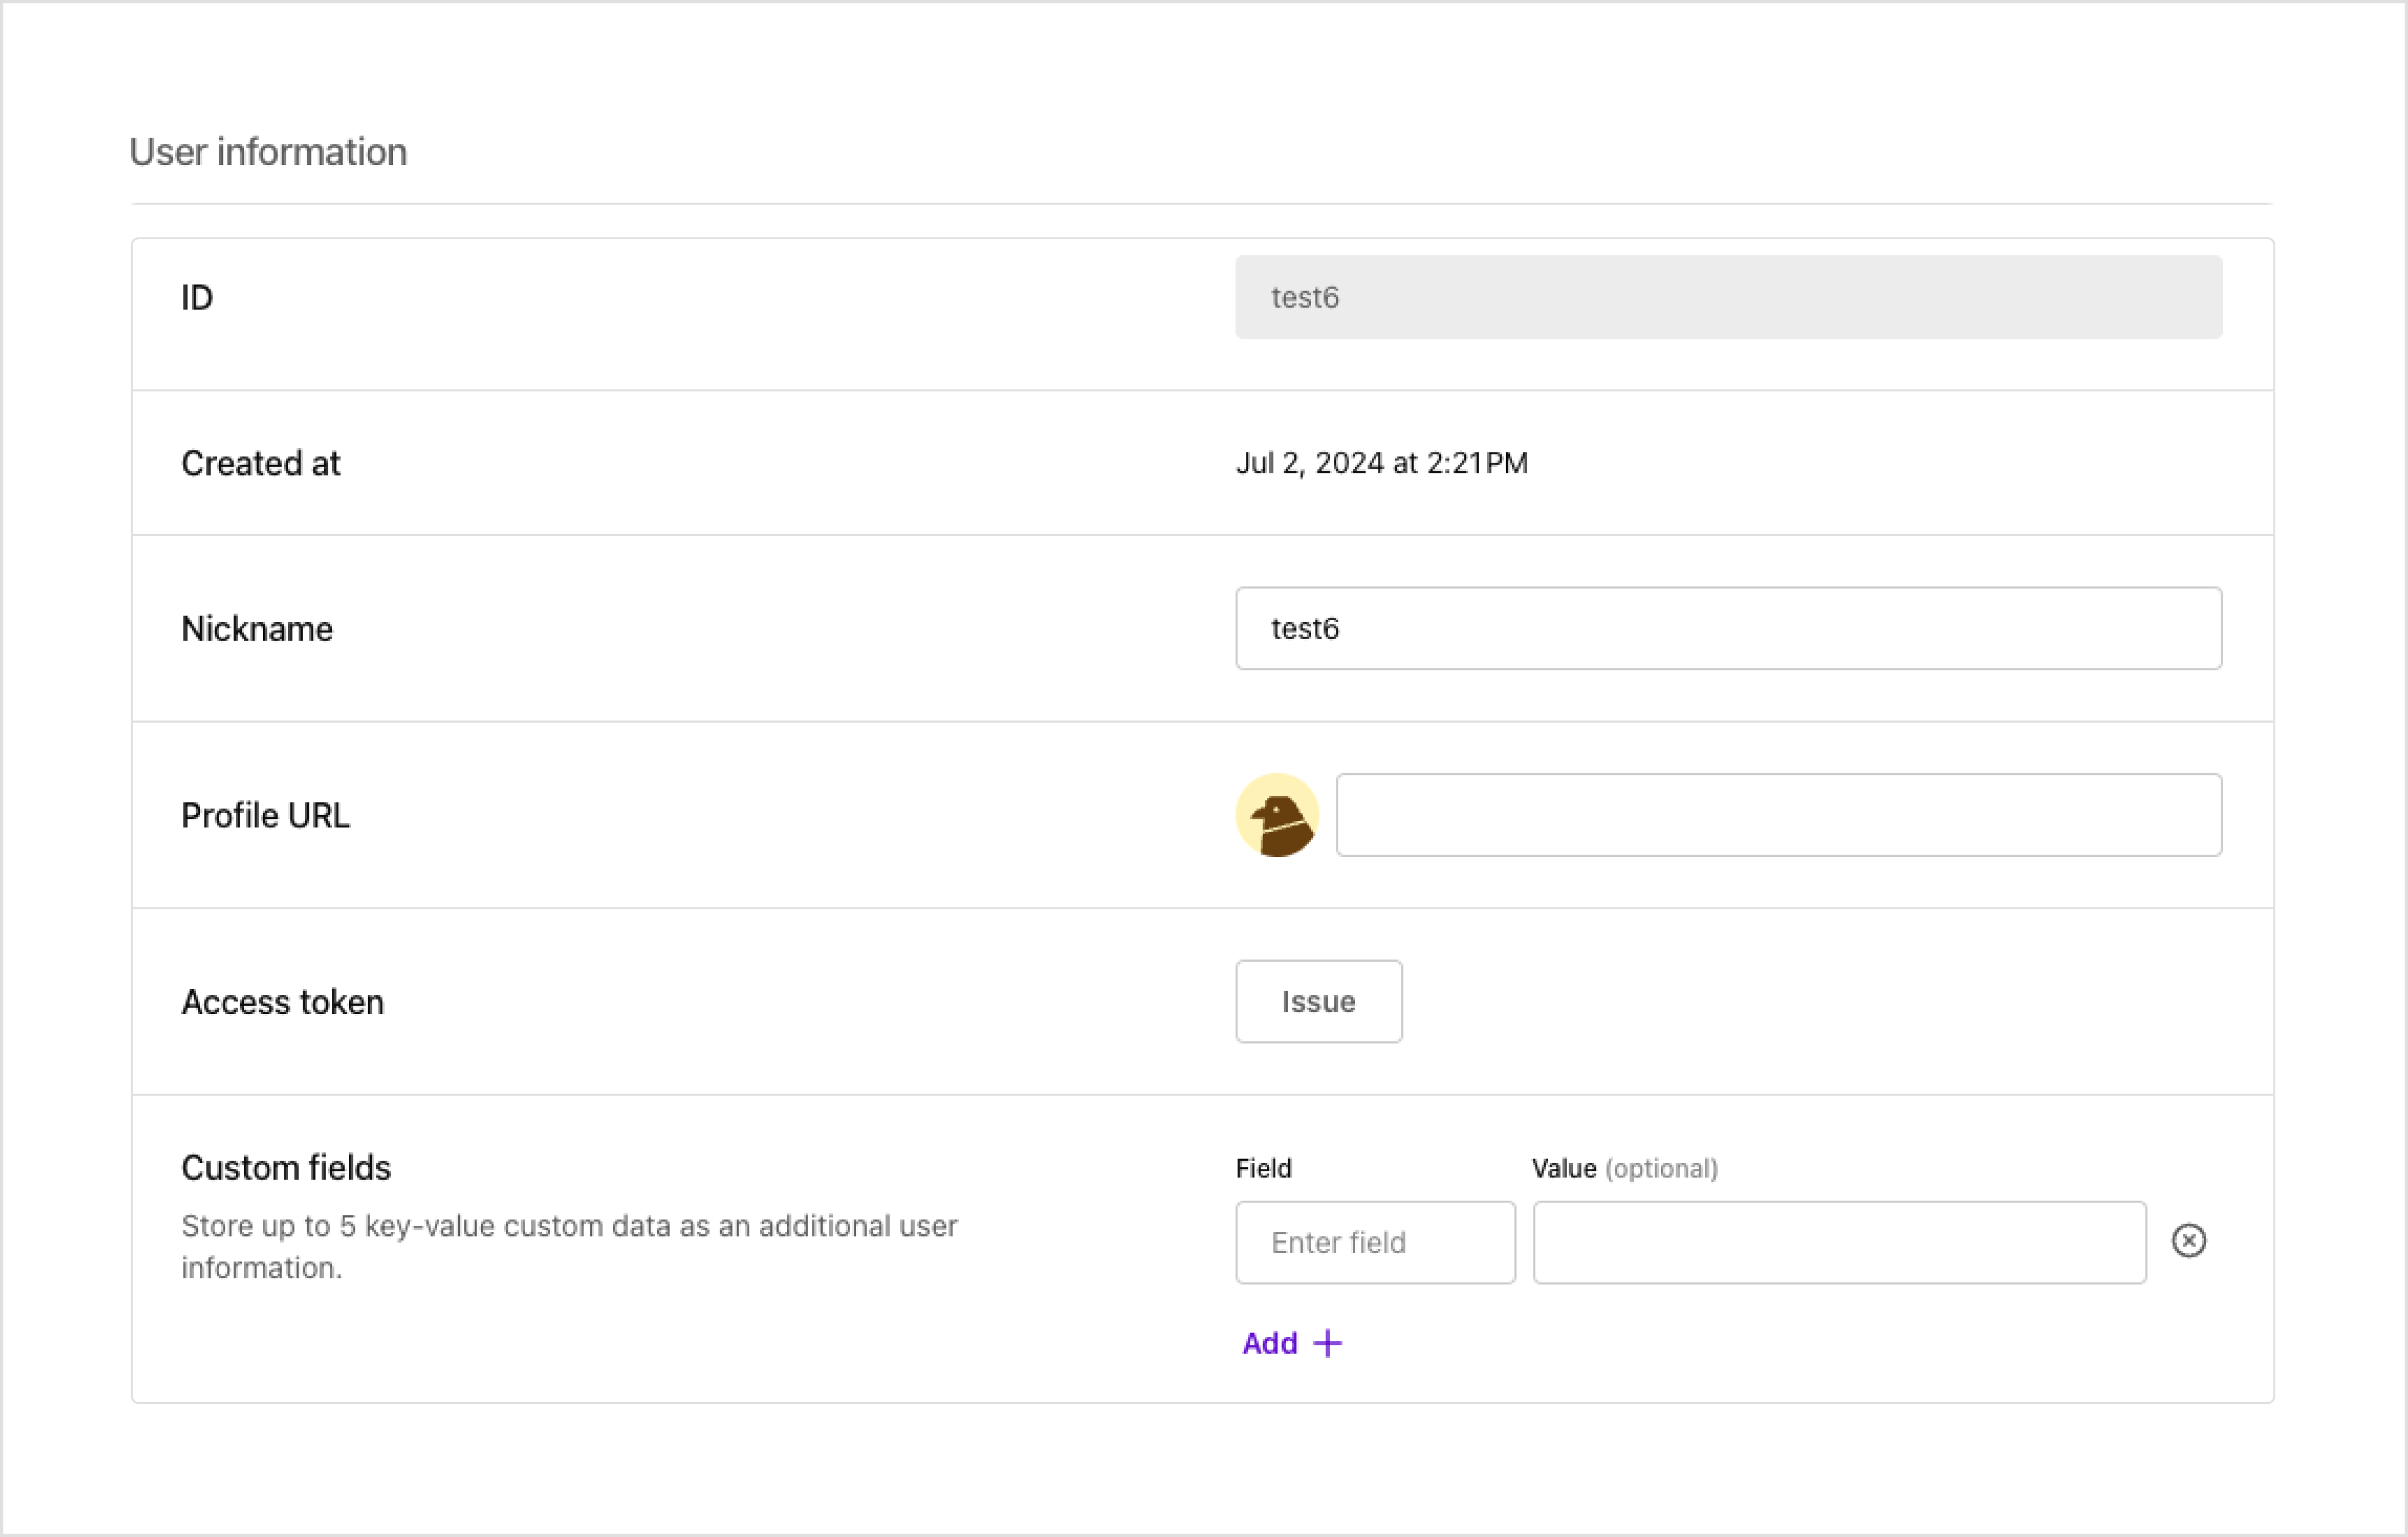The image size is (2408, 1537).
Task: Click the bird profile avatar image
Action: (x=1277, y=815)
